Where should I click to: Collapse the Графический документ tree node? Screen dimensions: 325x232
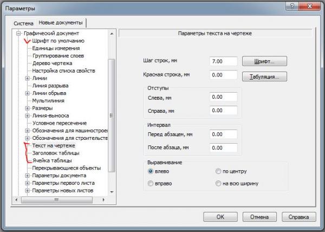coord(18,33)
